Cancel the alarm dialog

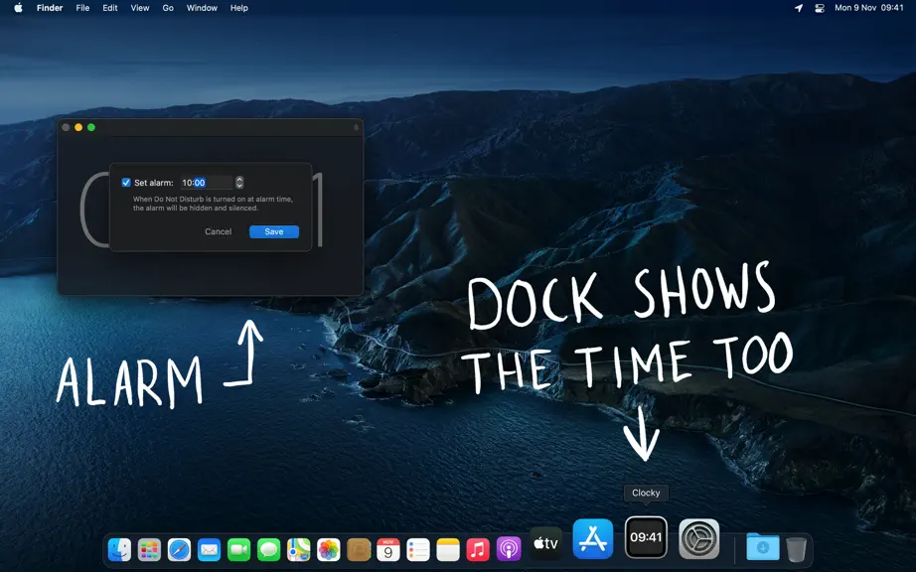click(x=218, y=231)
